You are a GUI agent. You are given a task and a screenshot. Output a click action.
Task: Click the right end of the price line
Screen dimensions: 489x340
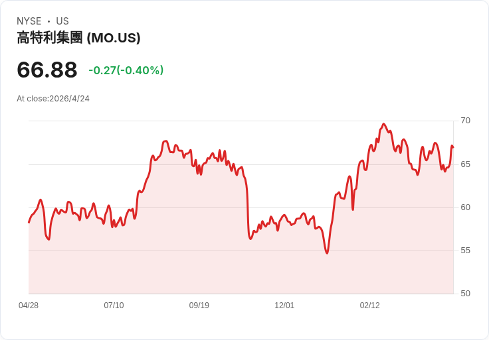tap(452, 146)
